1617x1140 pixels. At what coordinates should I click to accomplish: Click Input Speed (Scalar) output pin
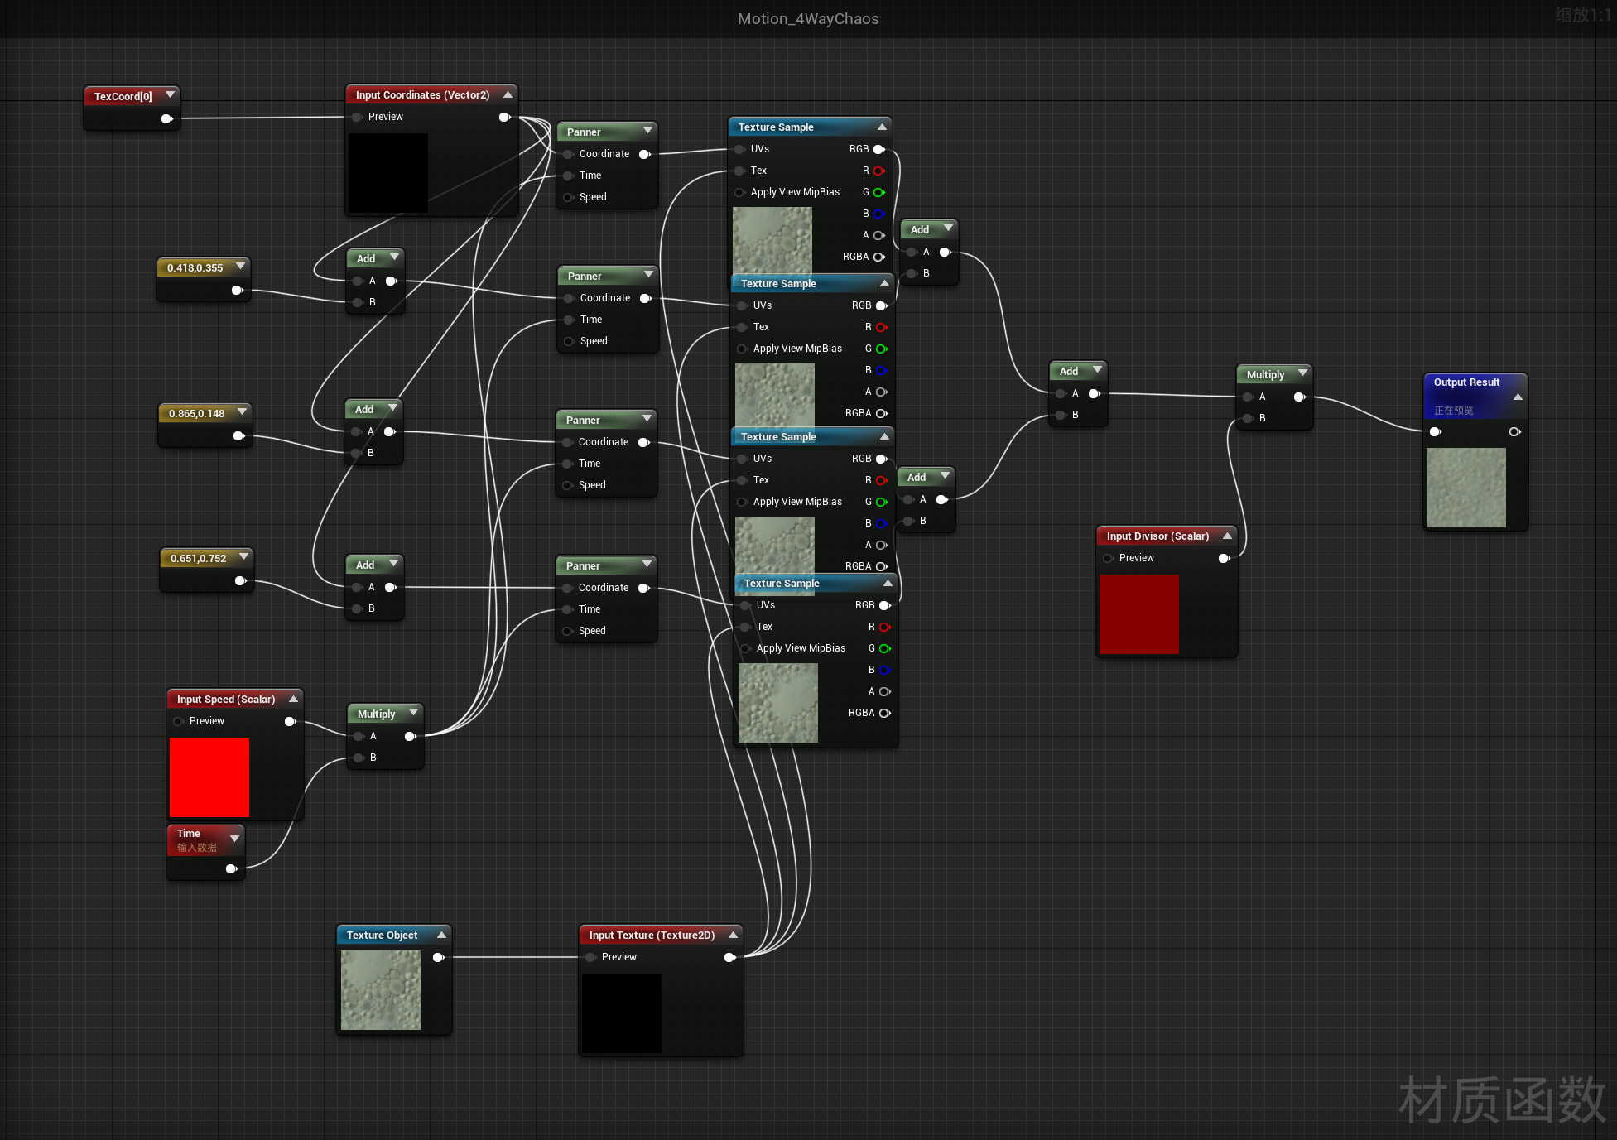290,722
